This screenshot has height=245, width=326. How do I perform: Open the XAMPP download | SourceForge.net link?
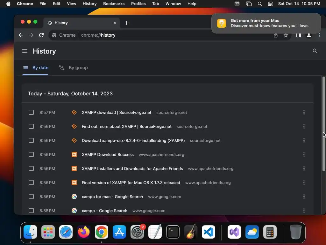(x=117, y=113)
